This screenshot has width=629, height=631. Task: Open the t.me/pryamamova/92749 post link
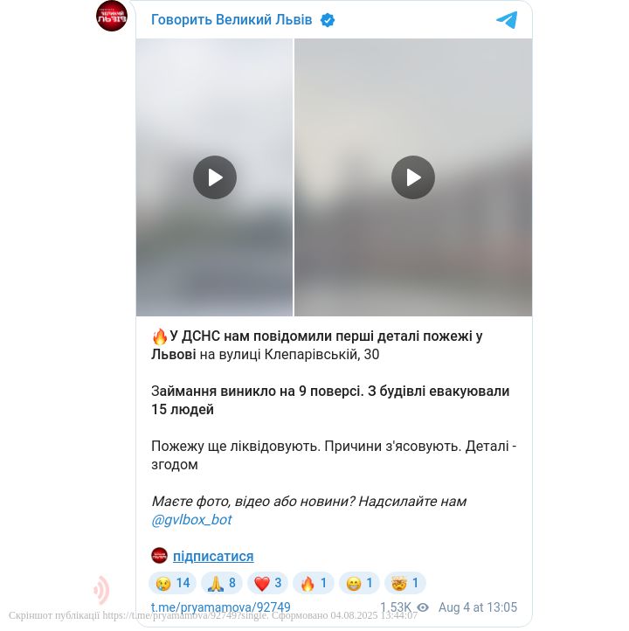[221, 607]
